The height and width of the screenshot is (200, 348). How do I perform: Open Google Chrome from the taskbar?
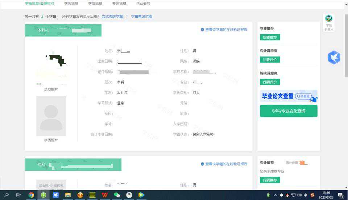pos(31,195)
